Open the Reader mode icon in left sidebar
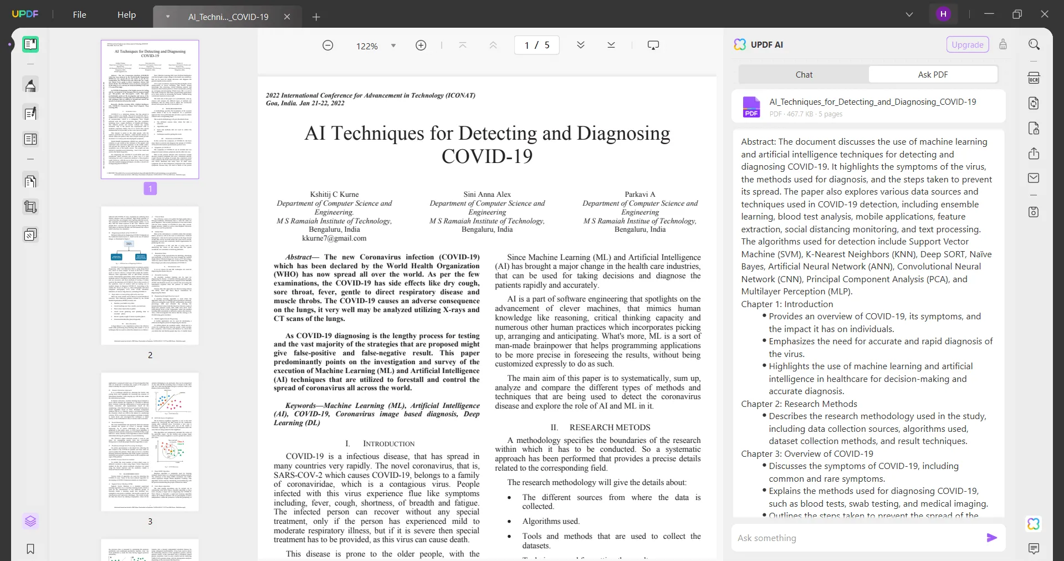This screenshot has width=1064, height=561. (x=30, y=44)
